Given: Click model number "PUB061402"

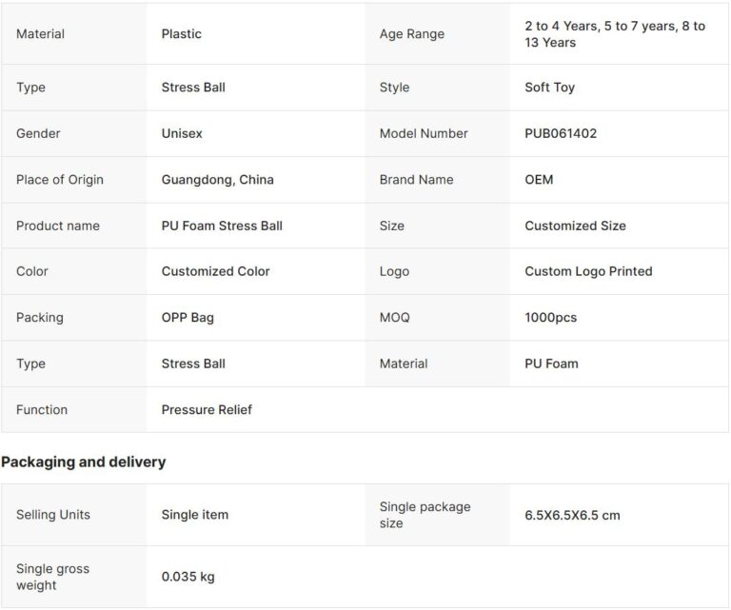Looking at the screenshot, I should click(561, 133).
